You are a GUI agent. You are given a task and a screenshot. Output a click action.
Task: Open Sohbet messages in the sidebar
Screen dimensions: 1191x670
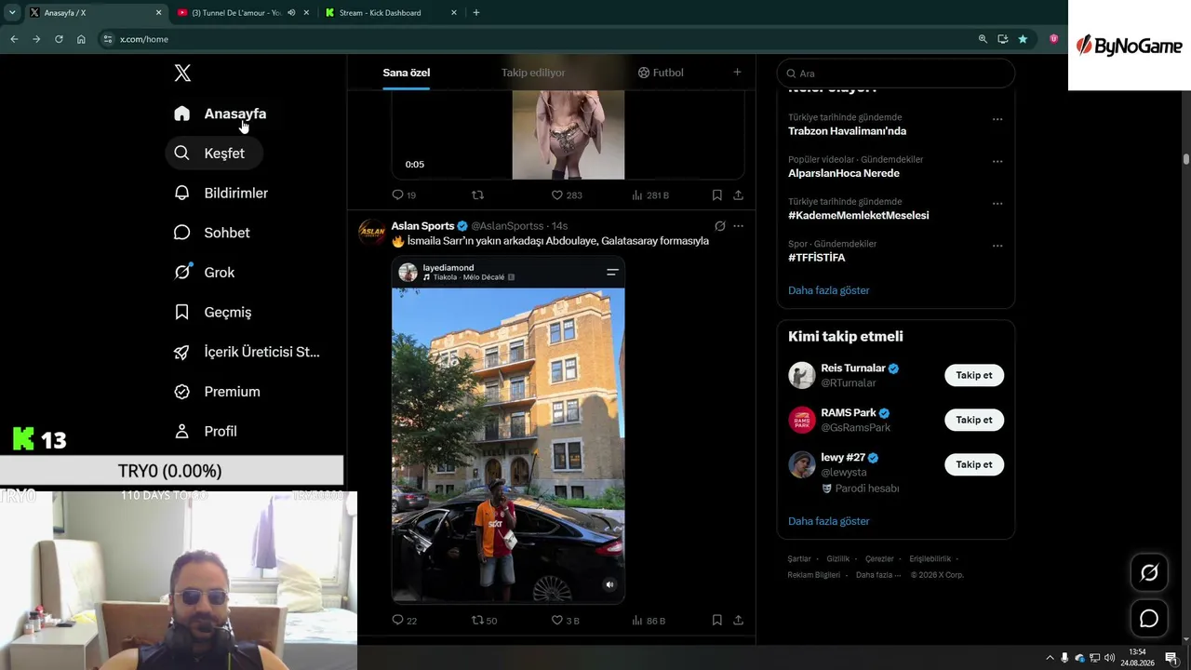tap(212, 233)
